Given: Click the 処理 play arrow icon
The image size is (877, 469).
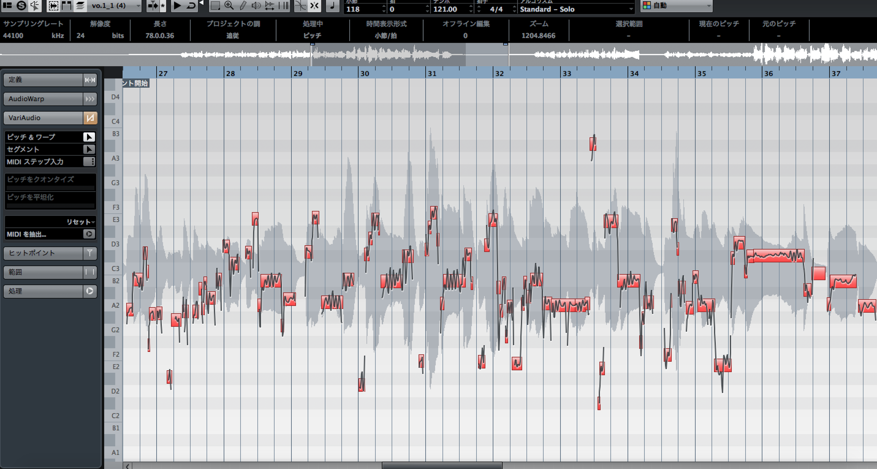Looking at the screenshot, I should (90, 291).
